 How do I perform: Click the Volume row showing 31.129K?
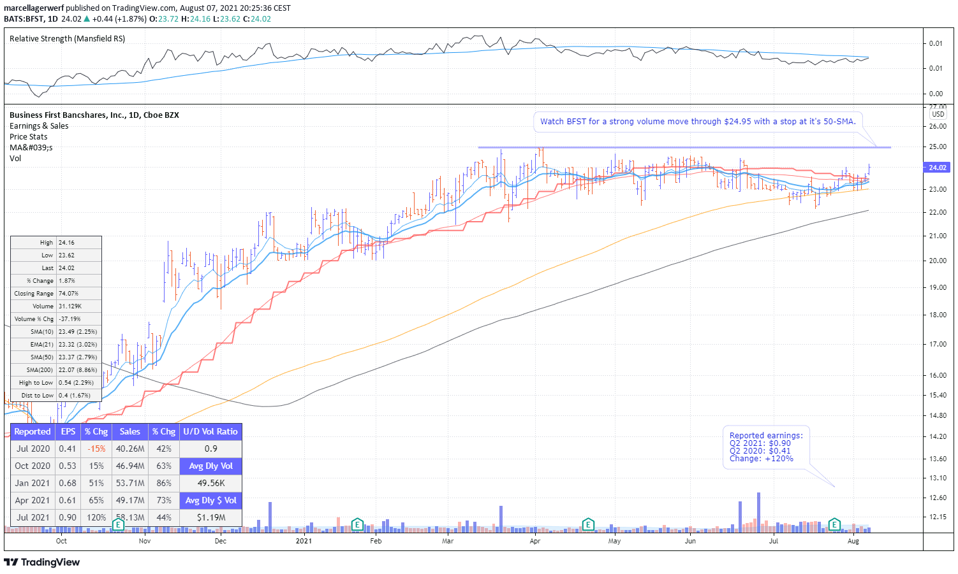click(x=56, y=306)
